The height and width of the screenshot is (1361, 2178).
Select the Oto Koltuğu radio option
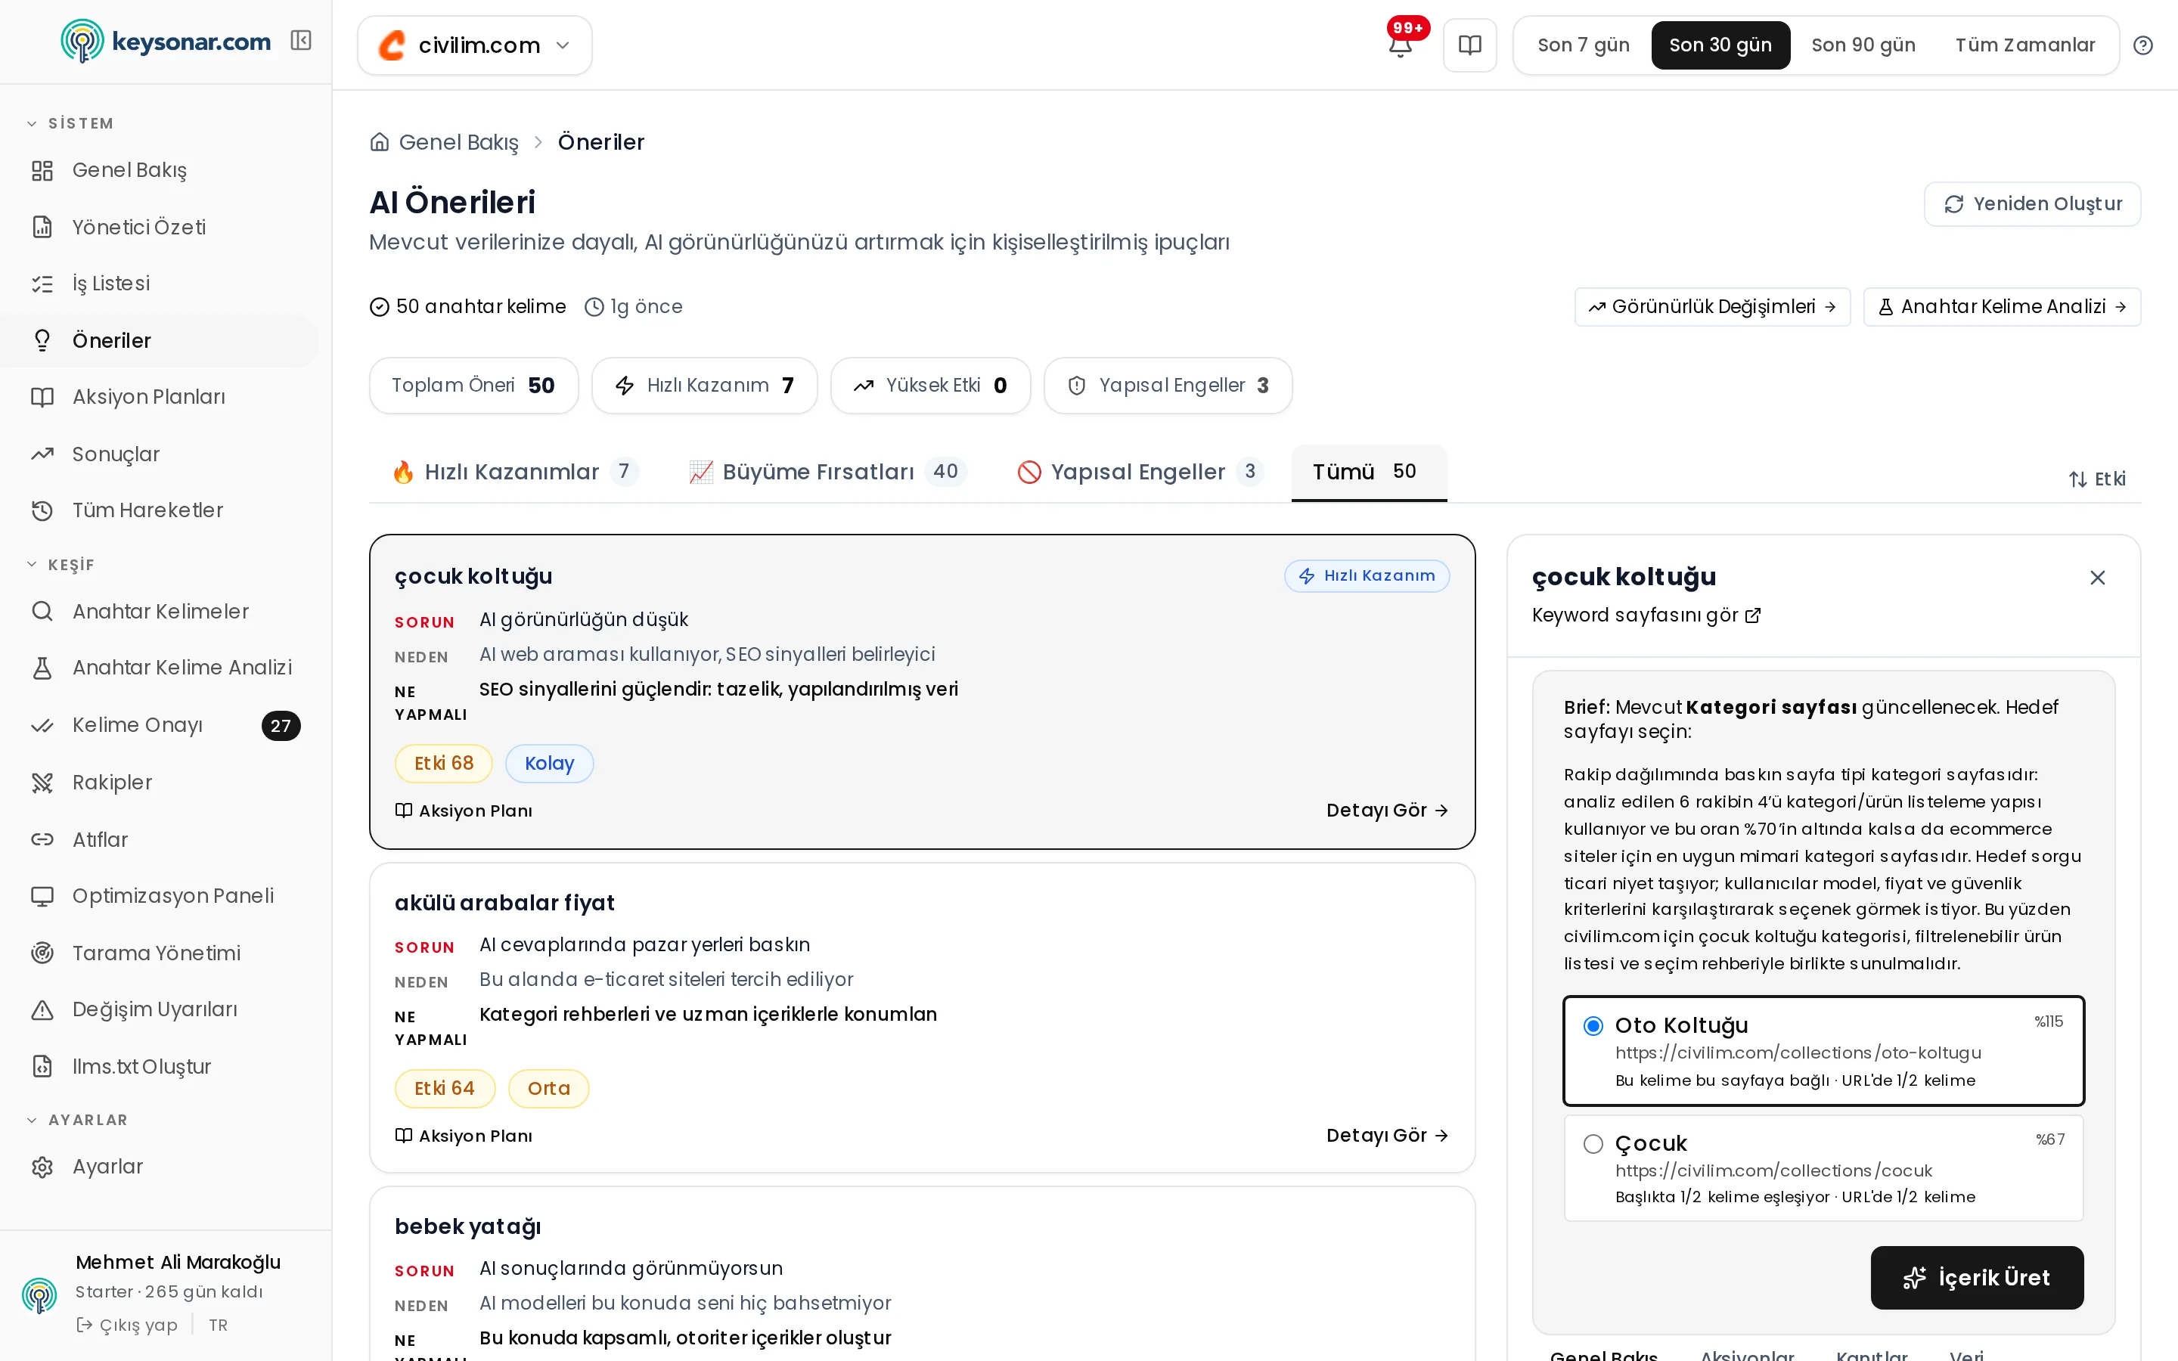coord(1593,1025)
